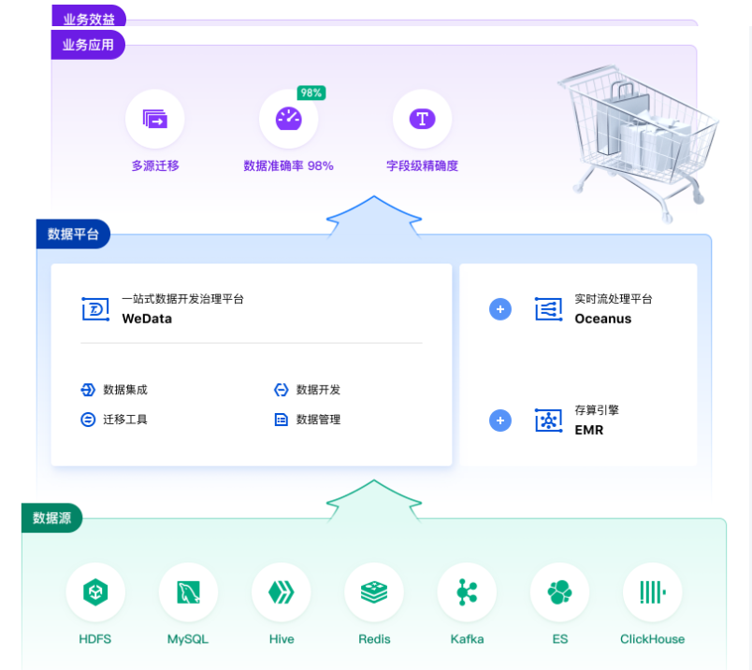Click the EMR engine icon
Viewport: 752px width, 670px height.
(x=549, y=421)
